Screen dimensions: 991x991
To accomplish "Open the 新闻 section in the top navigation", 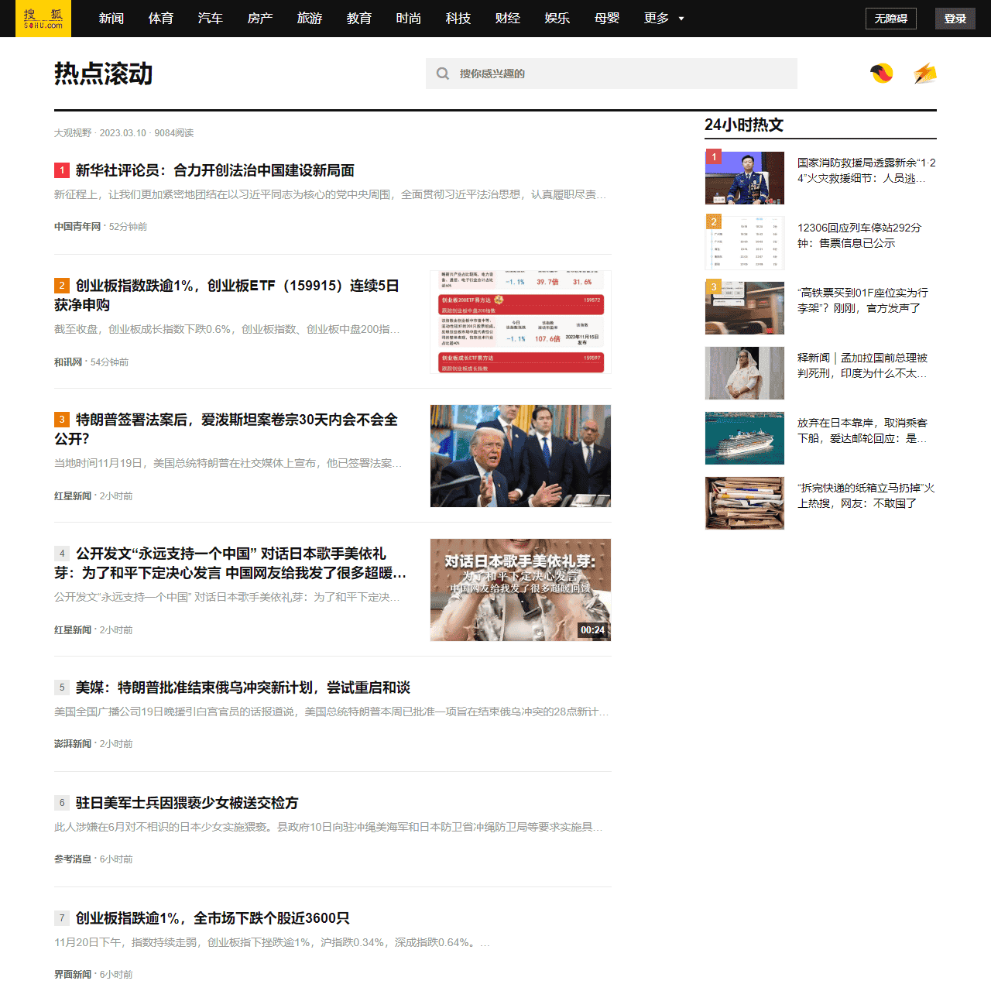I will tap(111, 18).
